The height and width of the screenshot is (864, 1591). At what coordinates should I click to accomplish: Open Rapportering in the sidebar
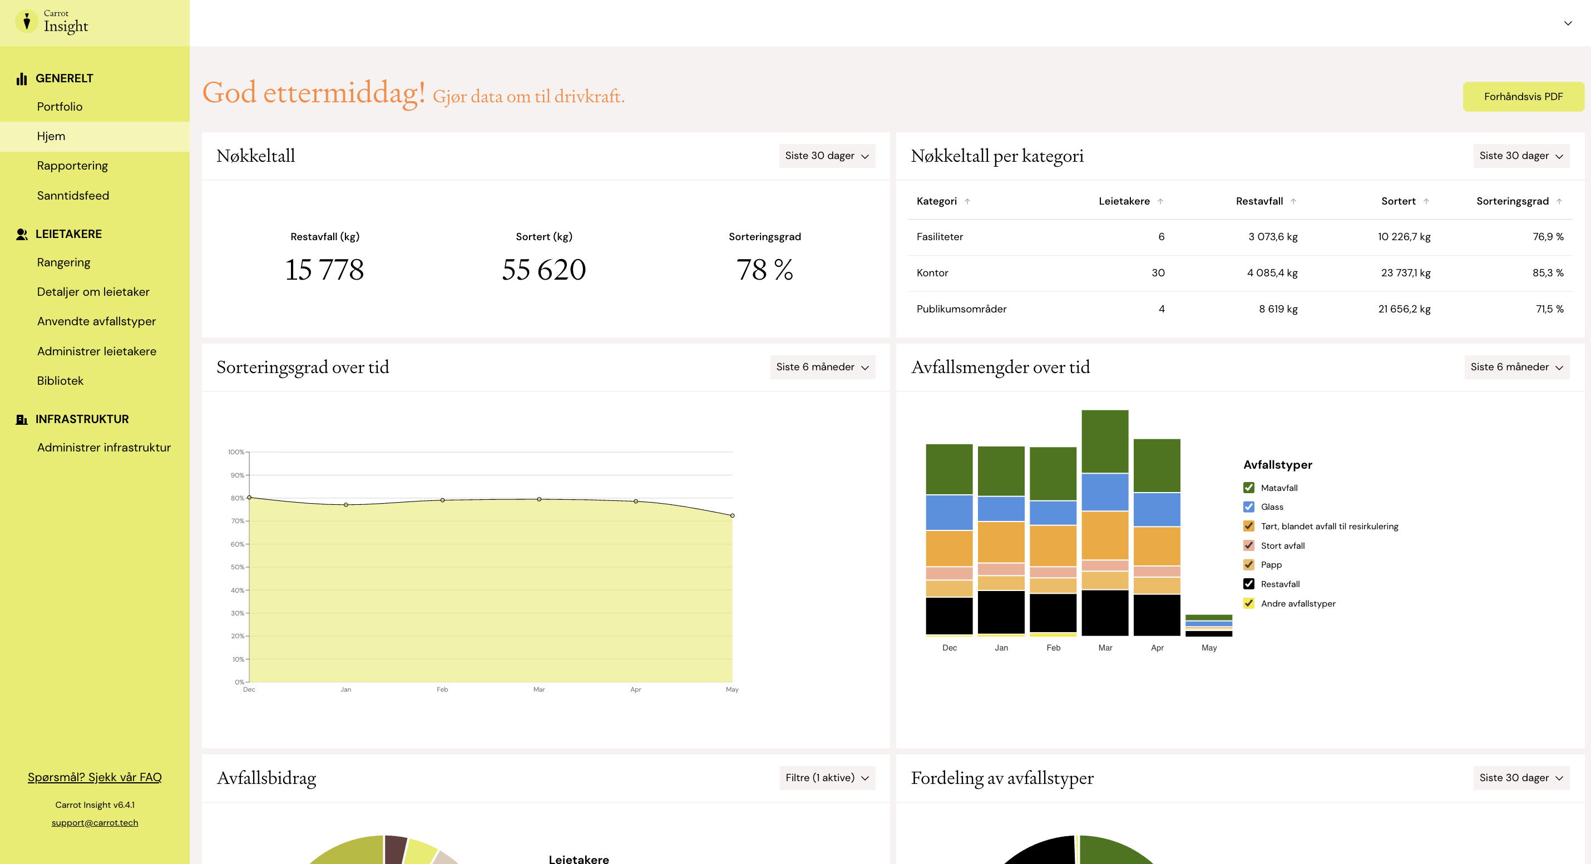tap(72, 165)
